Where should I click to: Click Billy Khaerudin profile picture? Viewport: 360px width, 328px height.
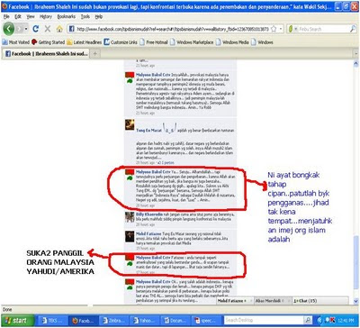point(130,217)
